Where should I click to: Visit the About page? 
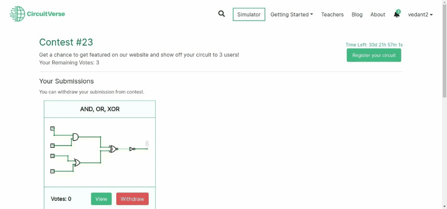pos(378,14)
